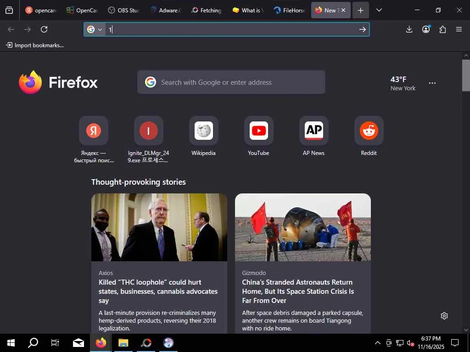Open the Killed THC loophole headline
This screenshot has height=352, width=470.
158,291
